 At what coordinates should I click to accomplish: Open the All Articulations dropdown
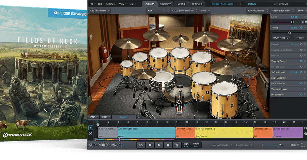click(x=258, y=10)
